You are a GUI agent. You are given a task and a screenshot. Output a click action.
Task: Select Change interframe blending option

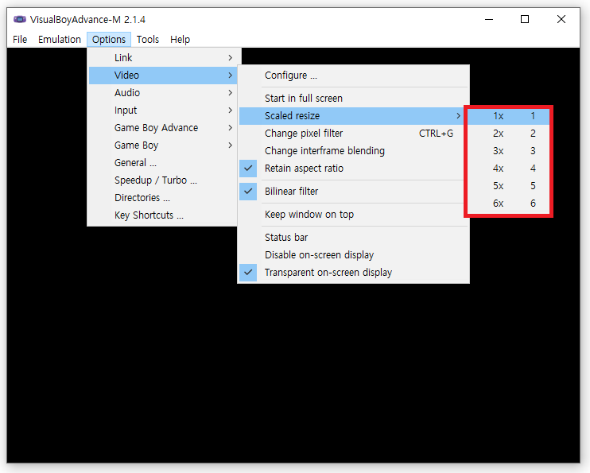point(353,151)
